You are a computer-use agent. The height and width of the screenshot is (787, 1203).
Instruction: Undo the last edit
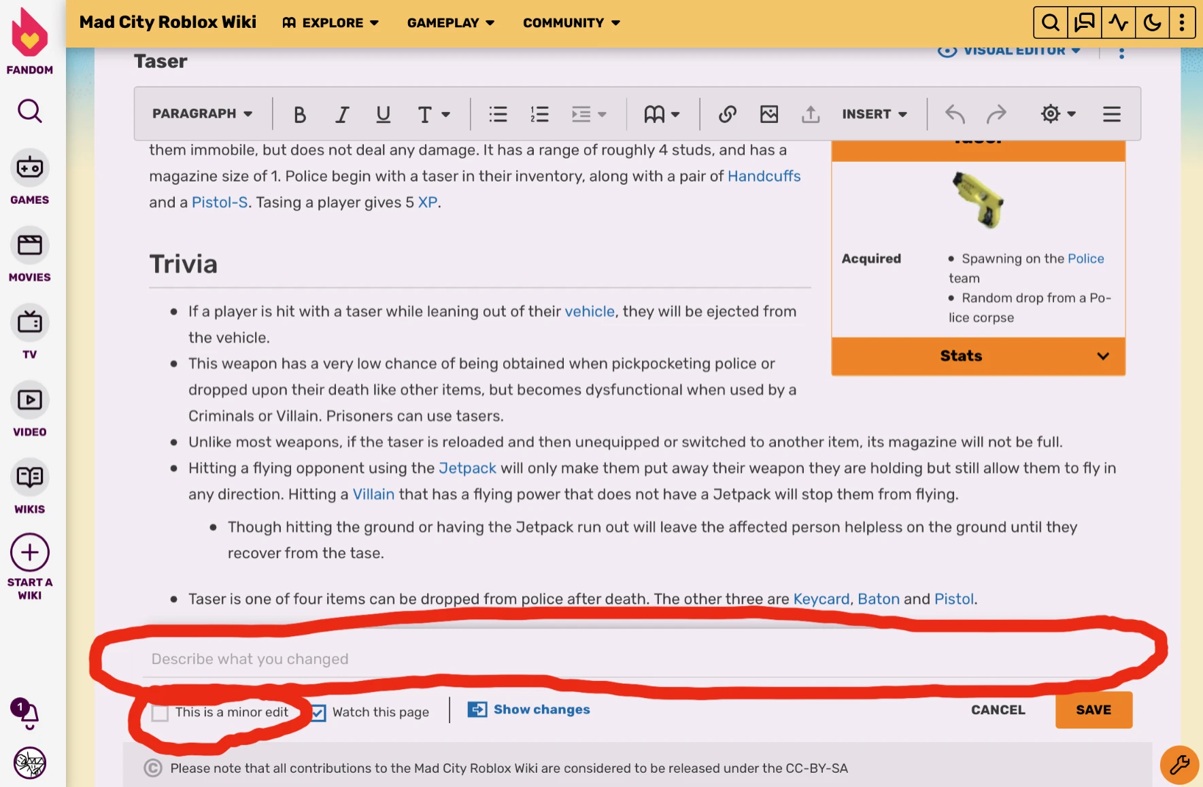tap(955, 114)
